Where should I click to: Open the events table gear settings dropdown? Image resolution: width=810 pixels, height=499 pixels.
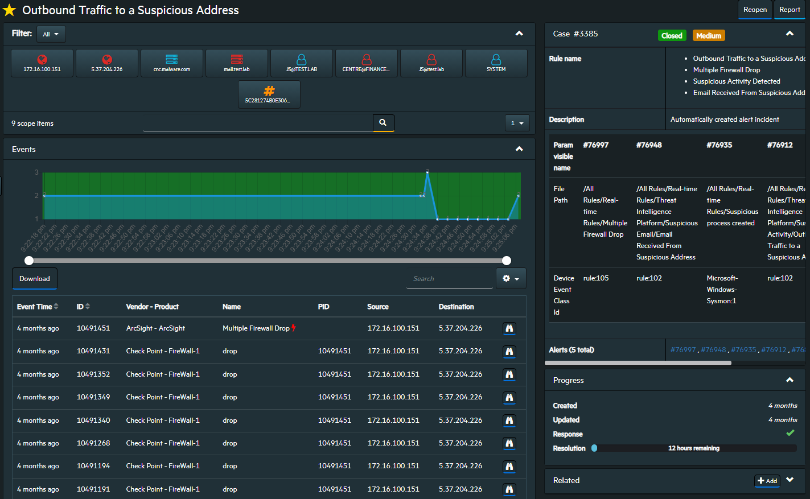(511, 279)
